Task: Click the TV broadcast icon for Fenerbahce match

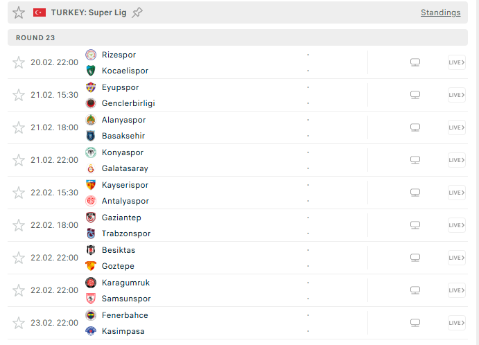Action: (415, 323)
